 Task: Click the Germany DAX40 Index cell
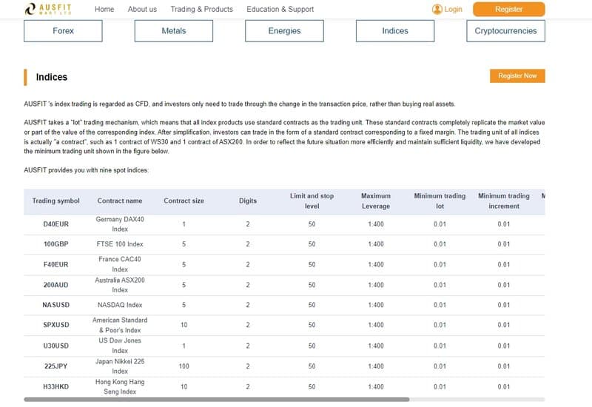coord(120,224)
